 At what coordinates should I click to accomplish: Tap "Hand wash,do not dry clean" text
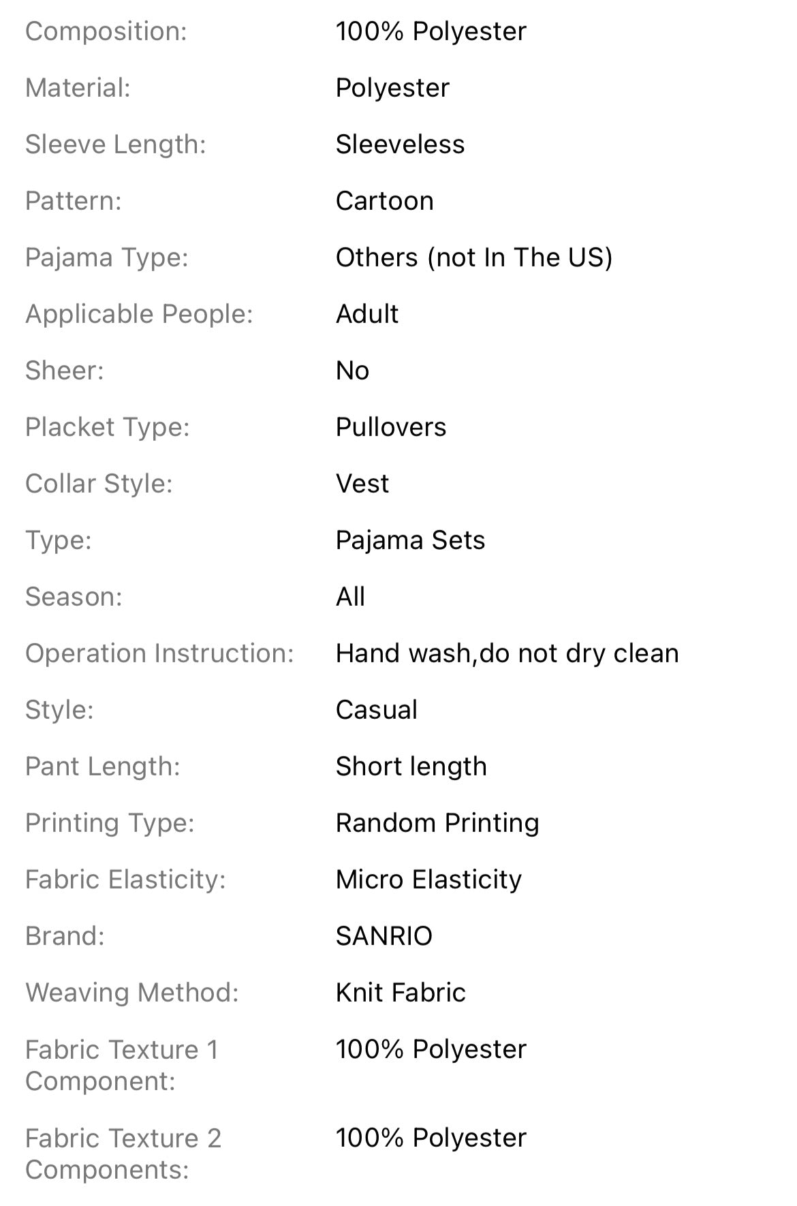(507, 653)
